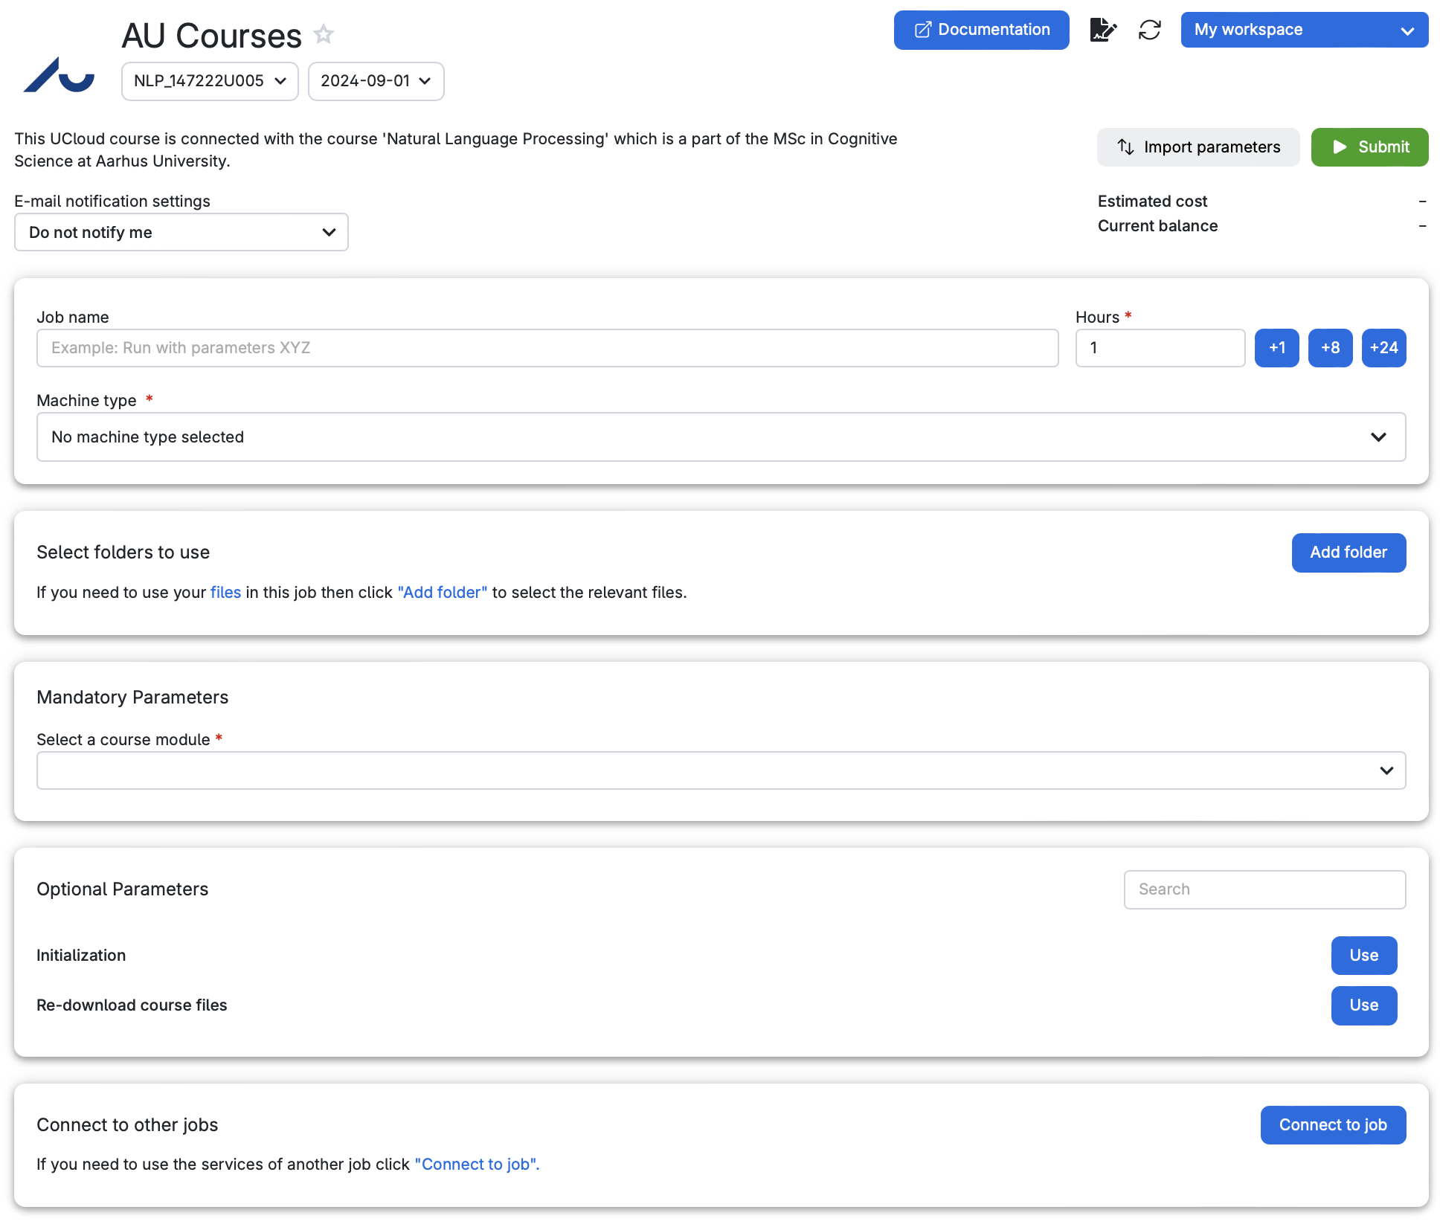This screenshot has height=1230, width=1440.
Task: Open the My workspace dropdown
Action: click(1303, 30)
